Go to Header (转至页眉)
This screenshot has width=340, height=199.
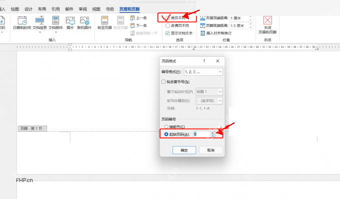pyautogui.click(x=104, y=23)
